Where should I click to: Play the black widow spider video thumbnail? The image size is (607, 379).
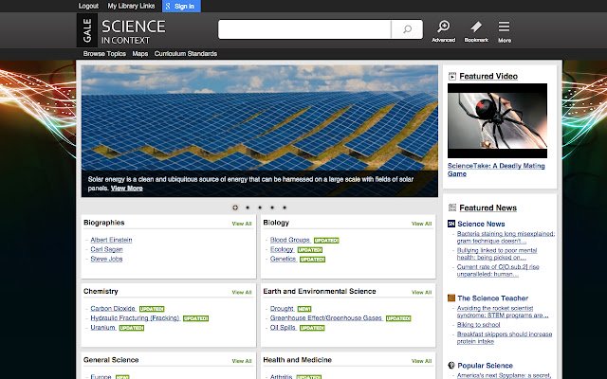[497, 120]
